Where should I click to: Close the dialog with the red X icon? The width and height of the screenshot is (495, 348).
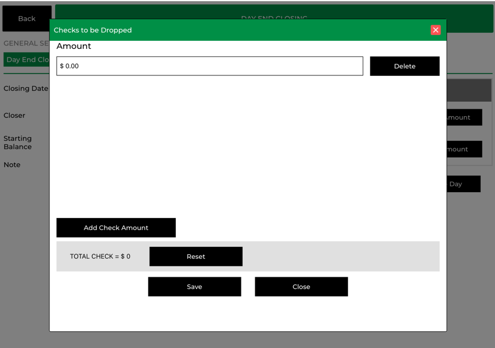pos(435,30)
